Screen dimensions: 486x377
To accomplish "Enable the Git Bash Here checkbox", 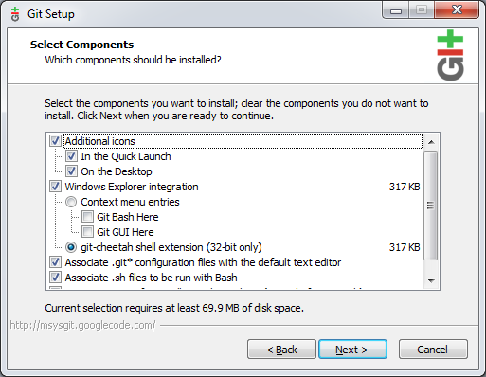I will (87, 217).
